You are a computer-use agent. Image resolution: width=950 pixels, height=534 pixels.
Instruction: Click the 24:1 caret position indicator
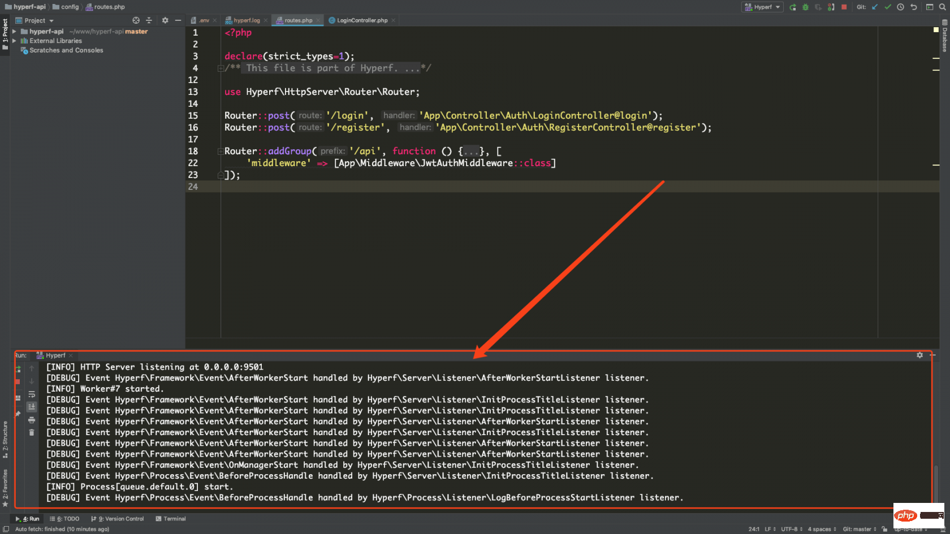(x=754, y=529)
